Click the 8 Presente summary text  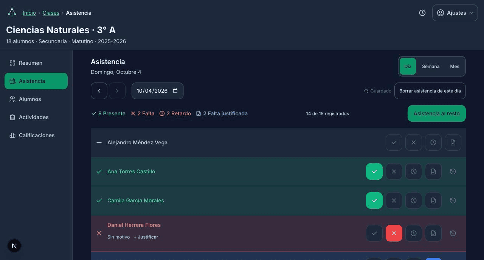pos(108,113)
